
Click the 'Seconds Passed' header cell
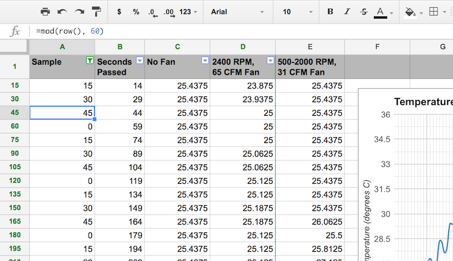(120, 67)
